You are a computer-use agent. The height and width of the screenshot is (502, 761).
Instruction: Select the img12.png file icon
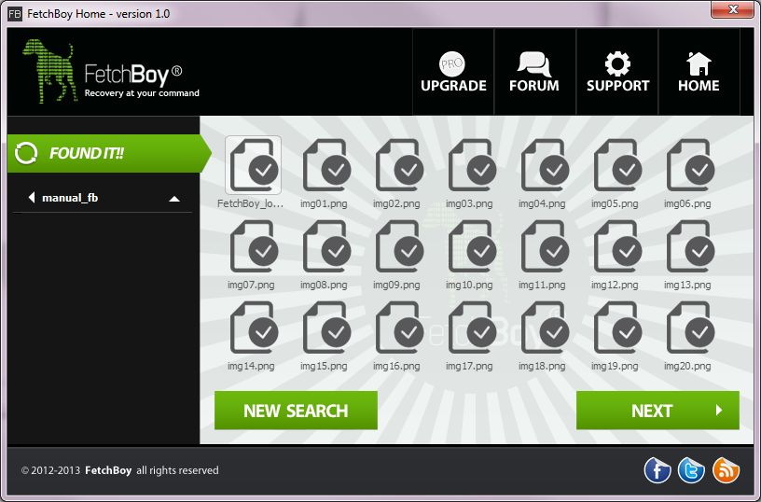[x=617, y=246]
